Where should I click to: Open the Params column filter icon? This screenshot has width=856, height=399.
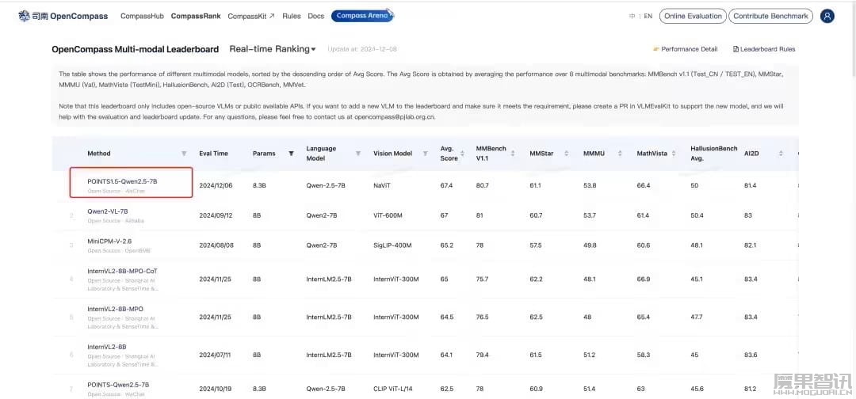click(x=291, y=154)
